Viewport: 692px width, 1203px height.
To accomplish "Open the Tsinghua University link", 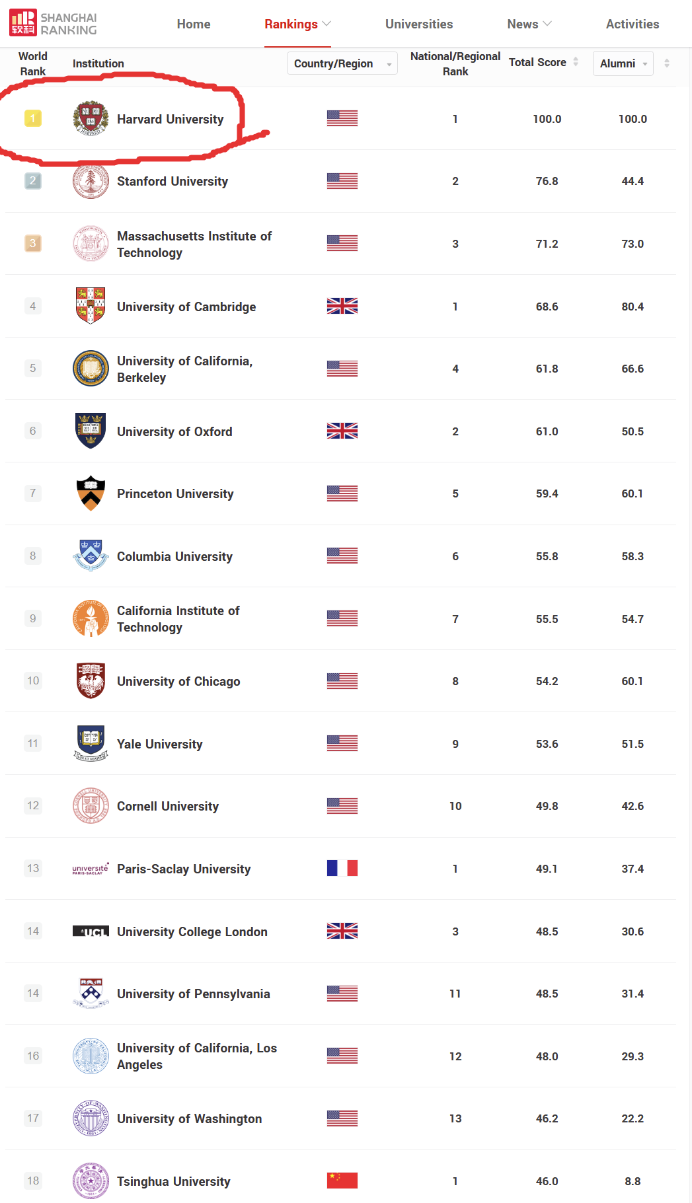I will [x=174, y=1182].
